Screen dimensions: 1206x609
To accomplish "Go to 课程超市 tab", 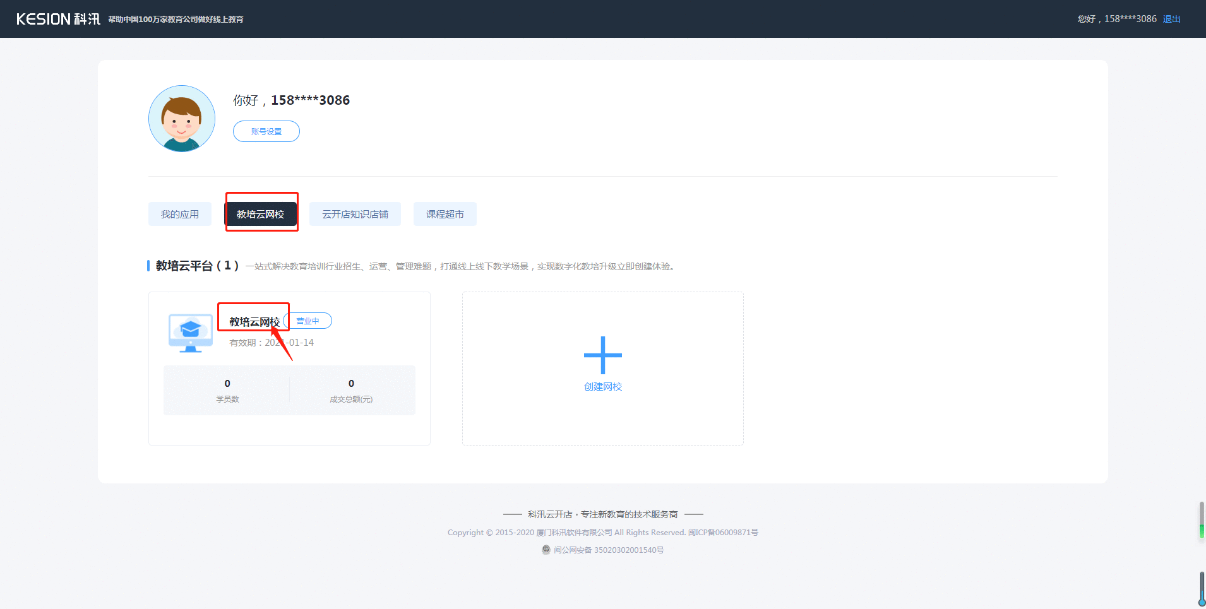I will pyautogui.click(x=445, y=214).
